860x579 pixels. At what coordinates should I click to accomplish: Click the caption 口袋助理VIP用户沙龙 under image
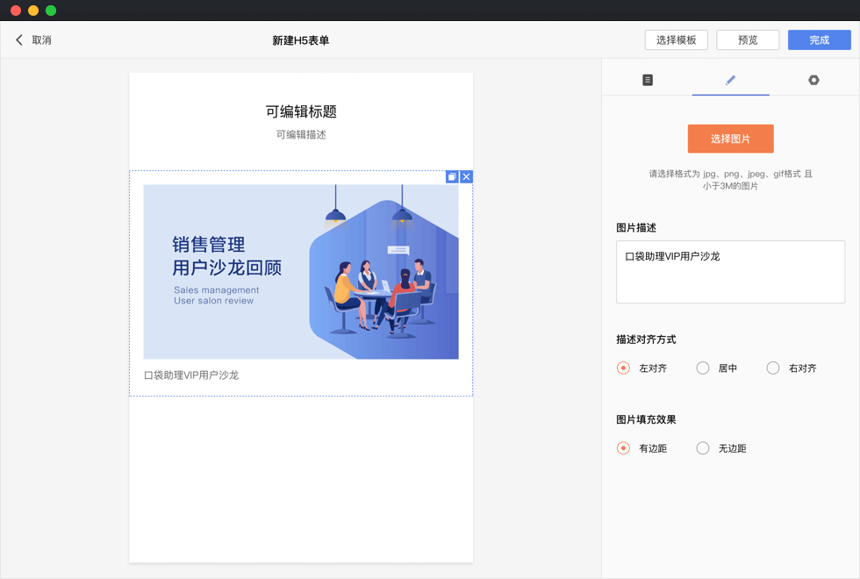pos(191,375)
